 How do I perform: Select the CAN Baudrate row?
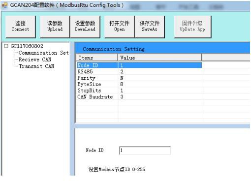pos(139,96)
